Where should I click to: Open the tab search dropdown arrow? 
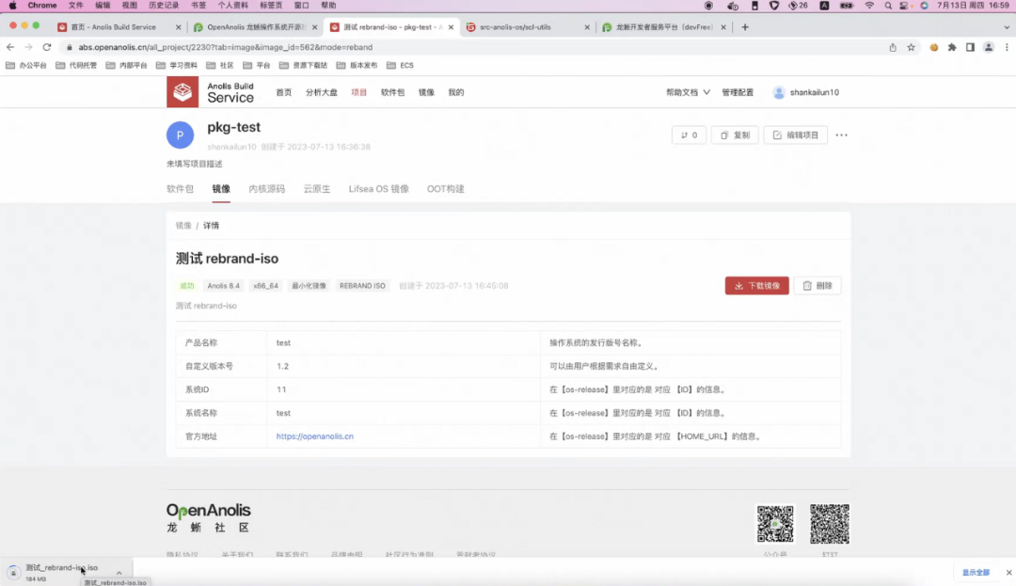(1007, 27)
